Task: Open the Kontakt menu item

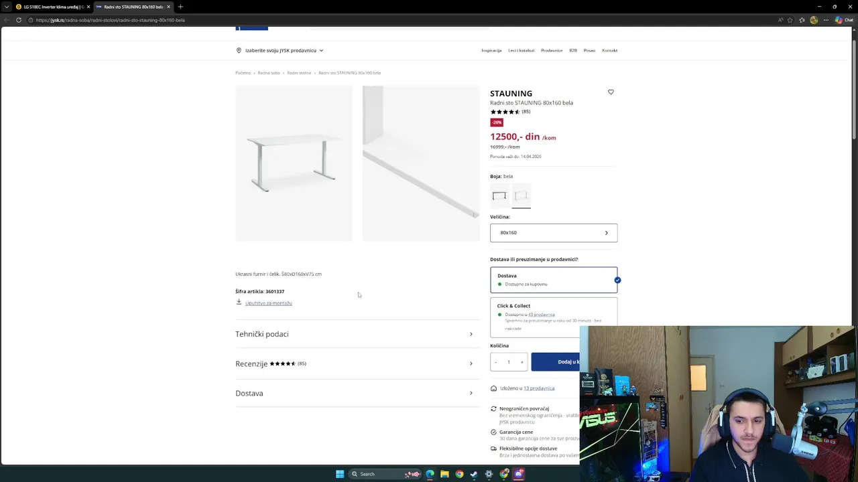Action: [x=609, y=50]
